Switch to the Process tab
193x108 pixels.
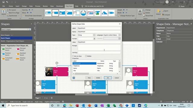coord(38,6)
